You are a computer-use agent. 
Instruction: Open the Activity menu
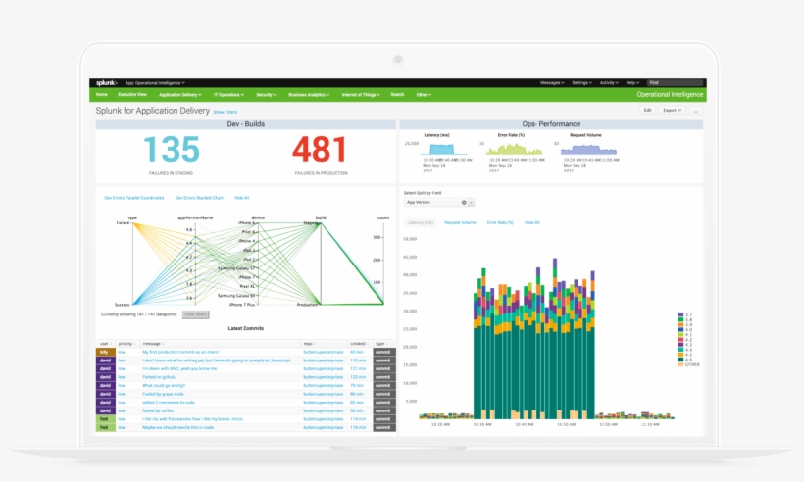(609, 83)
